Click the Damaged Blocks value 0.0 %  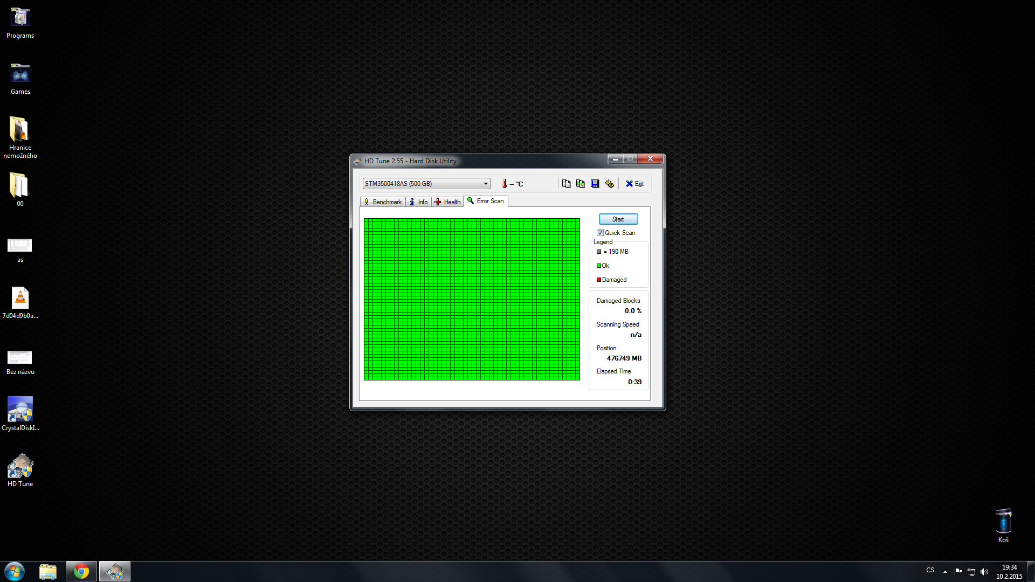(x=633, y=311)
